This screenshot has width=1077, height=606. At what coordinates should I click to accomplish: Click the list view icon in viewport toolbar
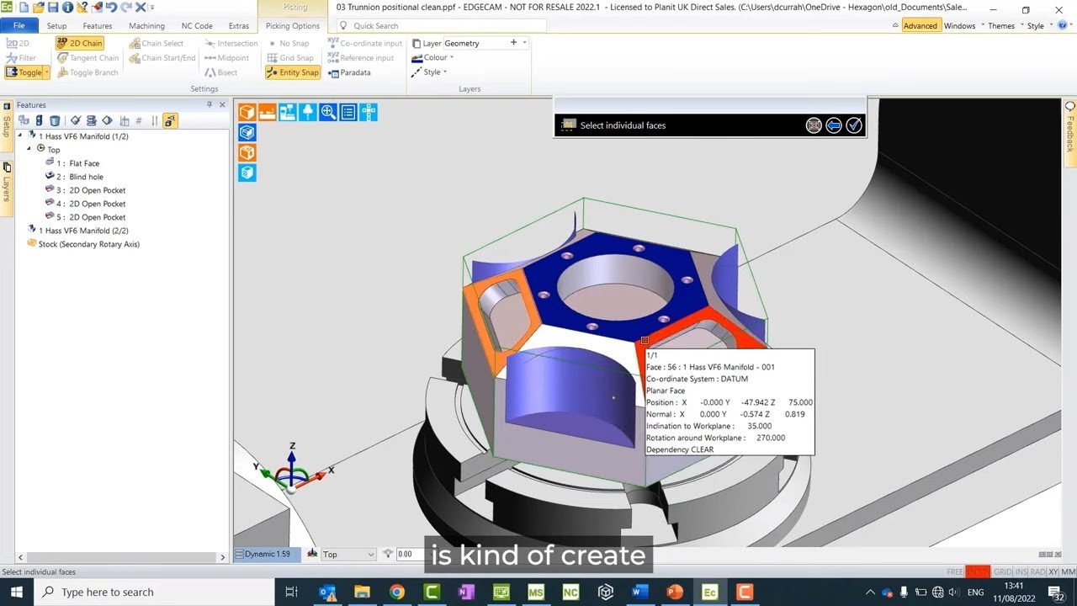pos(348,112)
